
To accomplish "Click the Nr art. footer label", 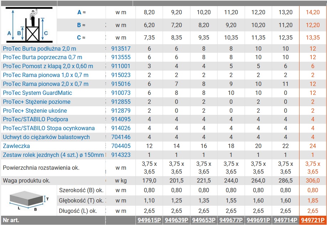I will point(11,220).
